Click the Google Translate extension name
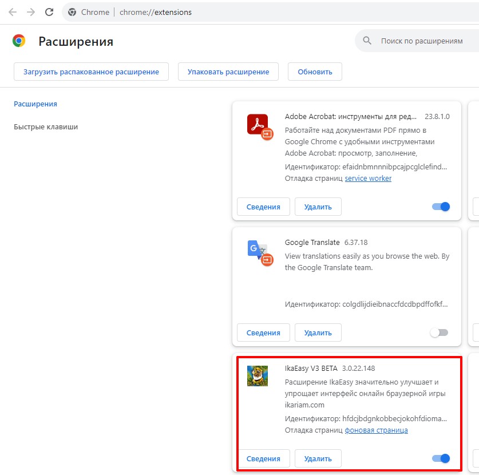 point(312,242)
